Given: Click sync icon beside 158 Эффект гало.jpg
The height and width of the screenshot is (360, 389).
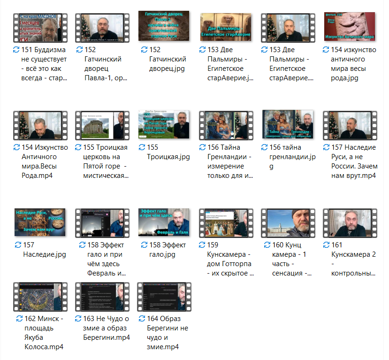Looking at the screenshot, I should coord(144,245).
